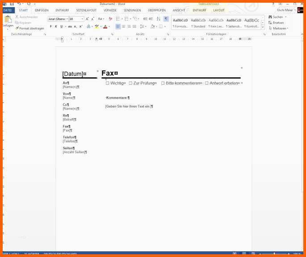The width and height of the screenshot is (306, 257).
Task: Expand the styles gallery
Action: pyautogui.click(x=263, y=27)
